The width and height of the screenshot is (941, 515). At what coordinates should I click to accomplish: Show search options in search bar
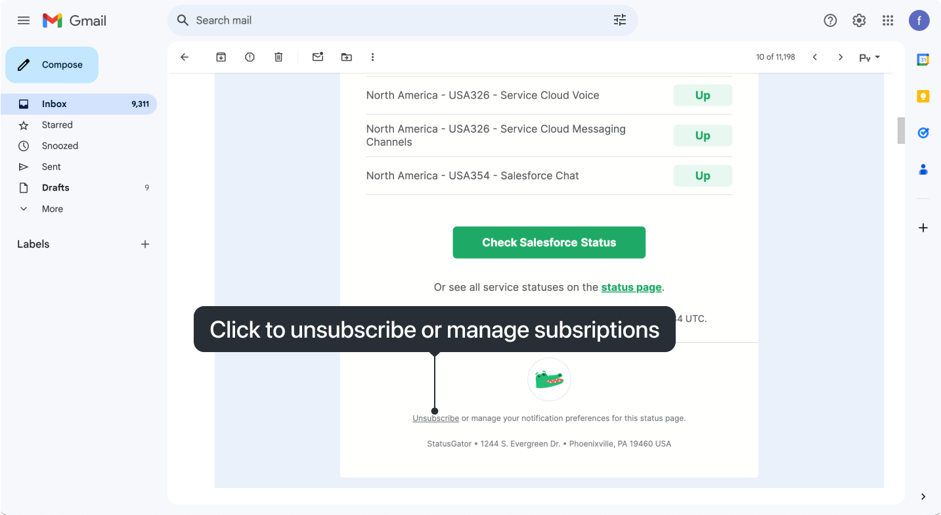coord(619,20)
